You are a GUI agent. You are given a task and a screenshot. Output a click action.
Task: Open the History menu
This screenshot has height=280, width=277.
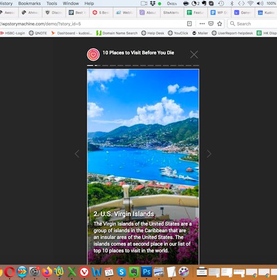(6, 3)
